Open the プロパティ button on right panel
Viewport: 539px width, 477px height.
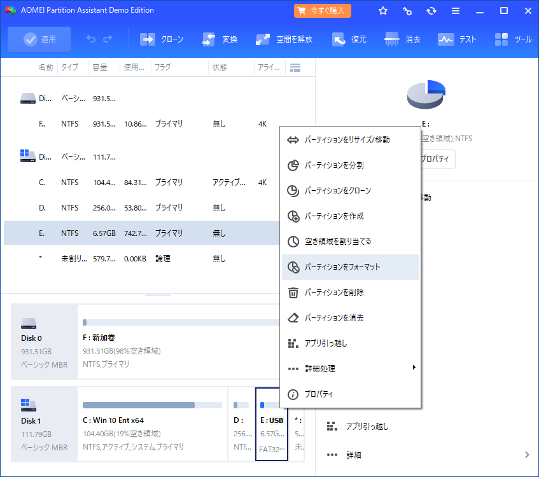click(x=437, y=158)
